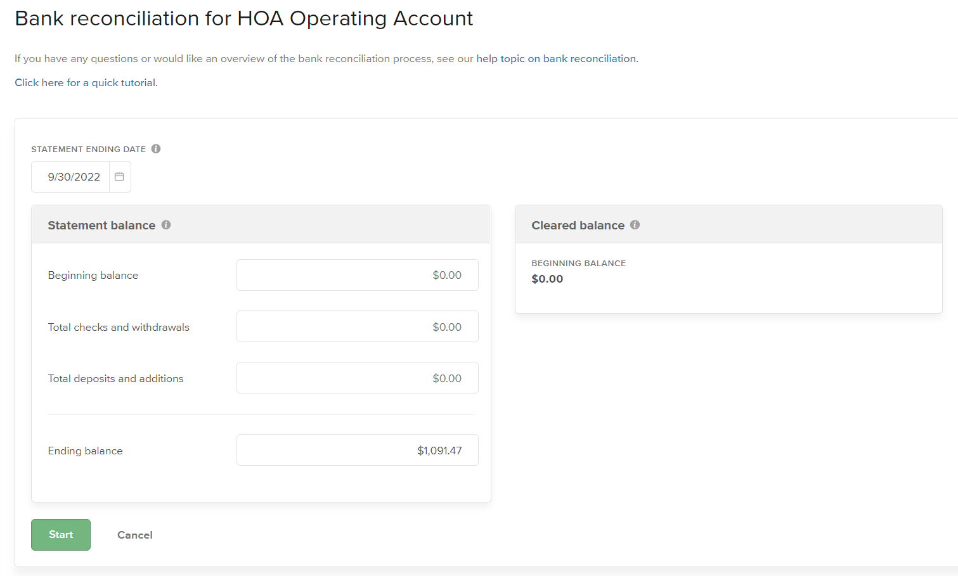Screen dimensions: 958x576
Task: Open the calendar date picker icon
Action: tap(119, 177)
